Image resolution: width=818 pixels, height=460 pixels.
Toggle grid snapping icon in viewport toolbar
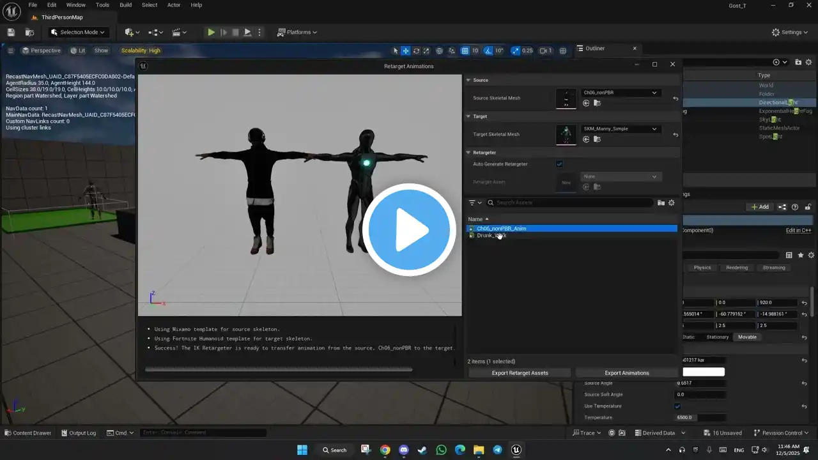464,50
